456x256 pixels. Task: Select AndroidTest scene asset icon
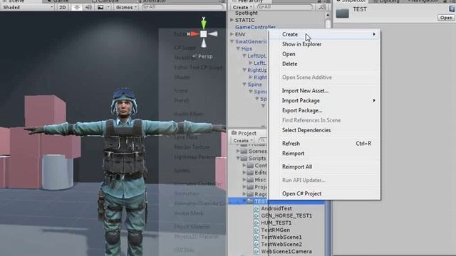(256, 208)
